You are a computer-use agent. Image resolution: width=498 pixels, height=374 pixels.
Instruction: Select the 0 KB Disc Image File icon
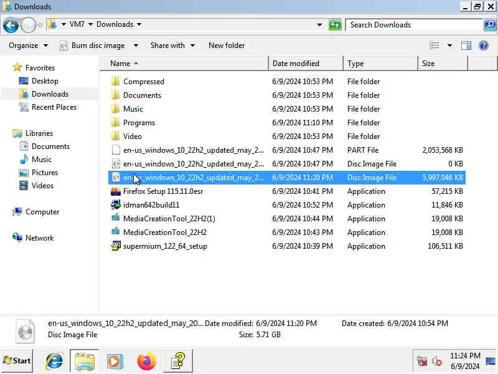click(x=116, y=163)
